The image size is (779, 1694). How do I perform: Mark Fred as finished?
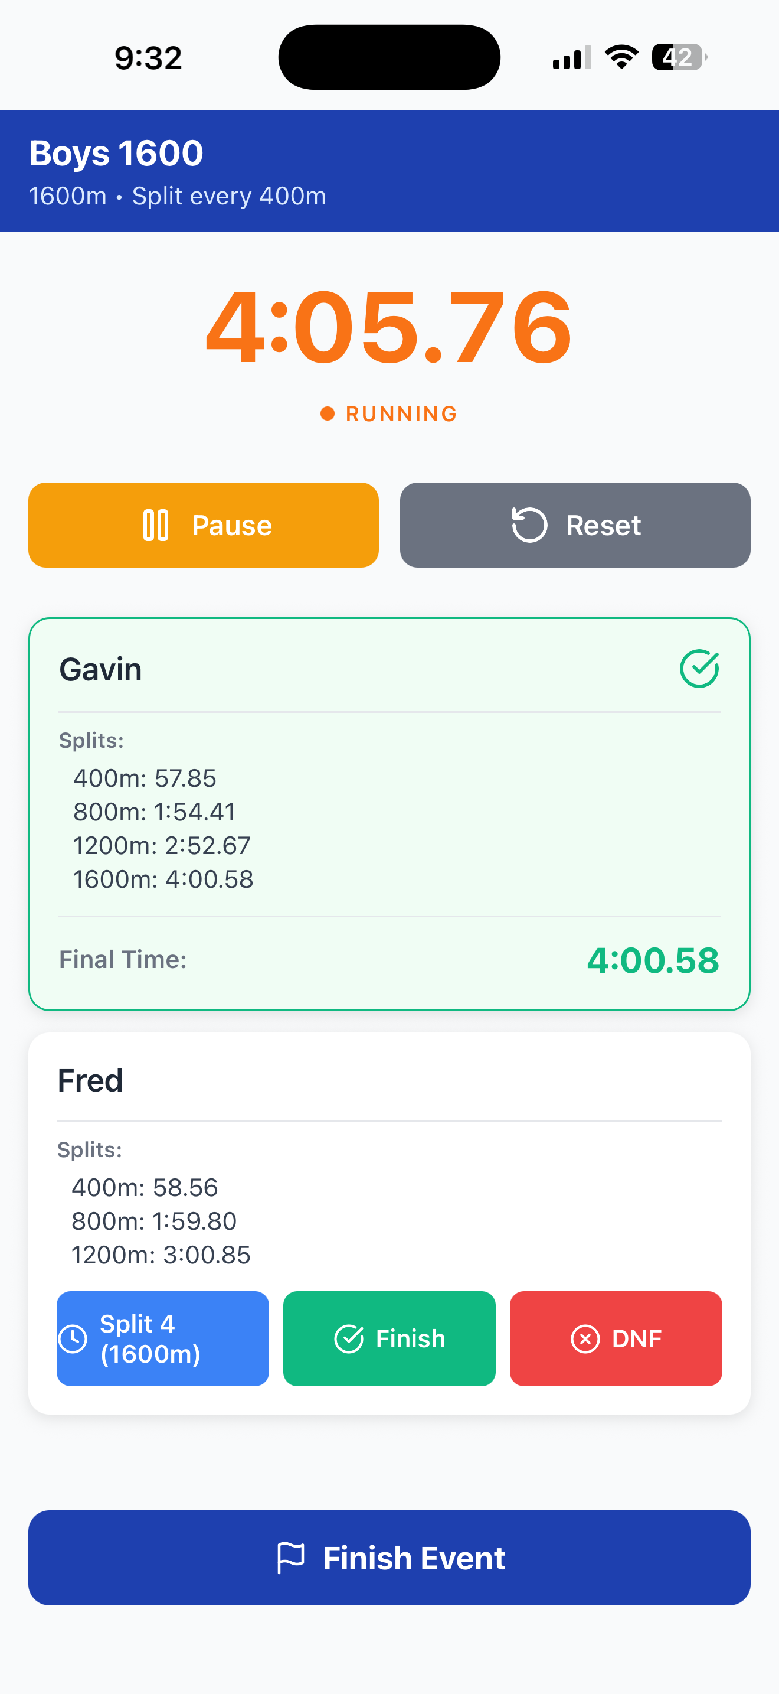389,1339
